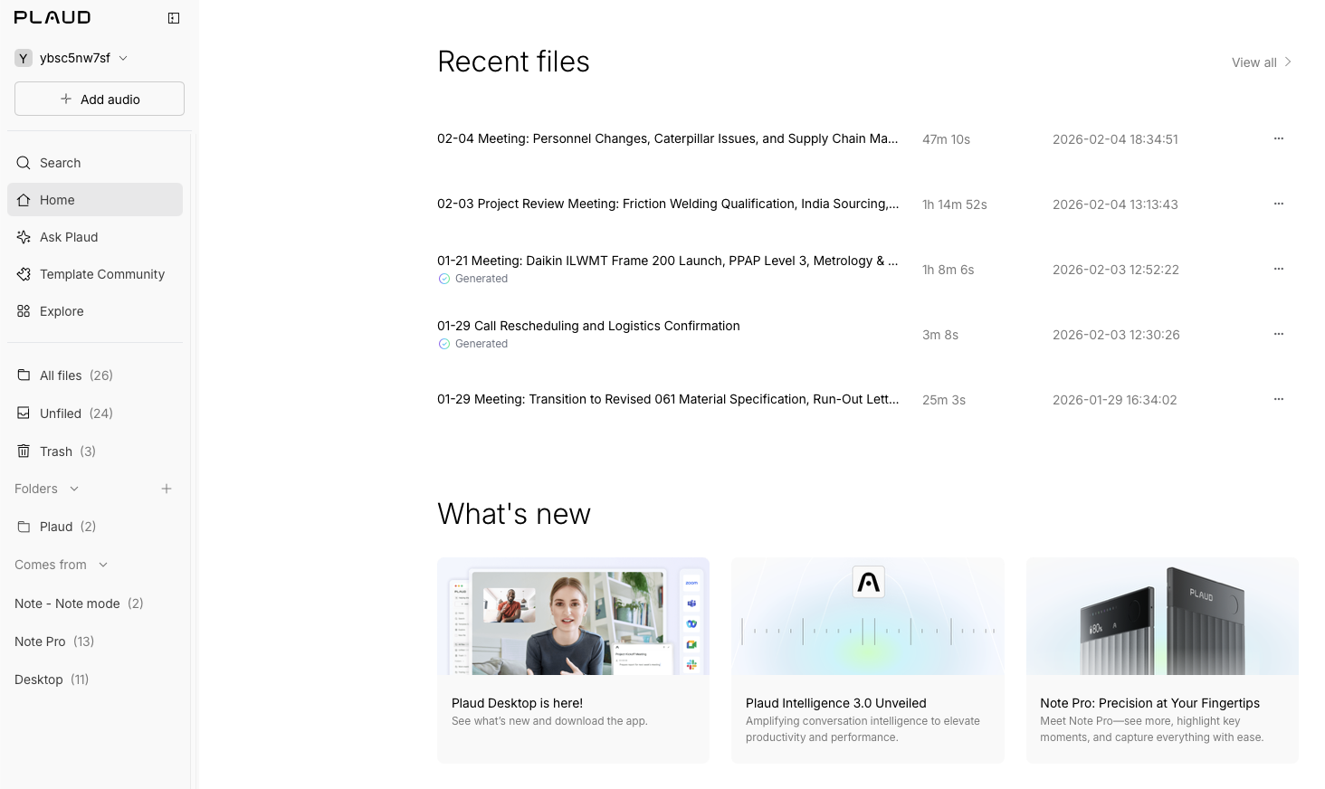Click the plus icon to add folder
This screenshot has height=789, width=1325.
tap(167, 489)
